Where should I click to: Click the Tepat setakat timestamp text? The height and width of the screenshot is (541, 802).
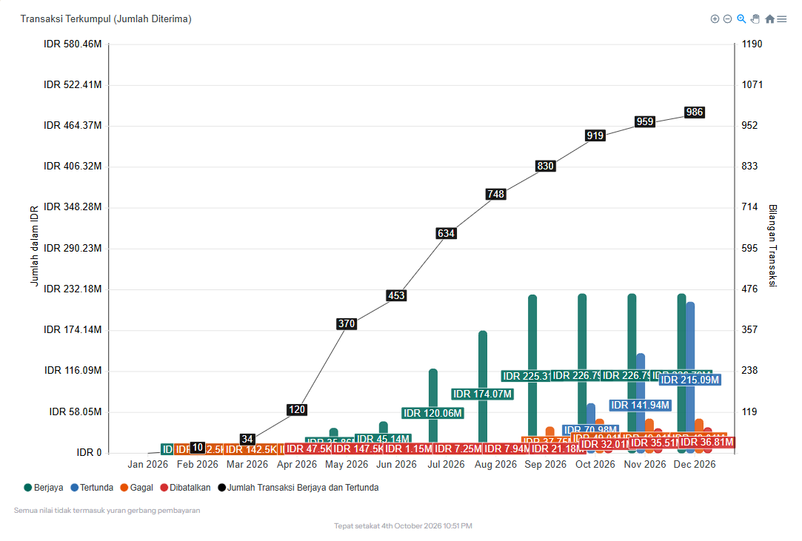[x=403, y=525]
